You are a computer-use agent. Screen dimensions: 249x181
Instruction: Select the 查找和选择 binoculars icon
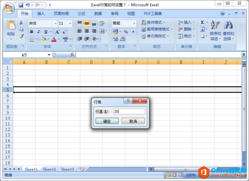(228, 25)
